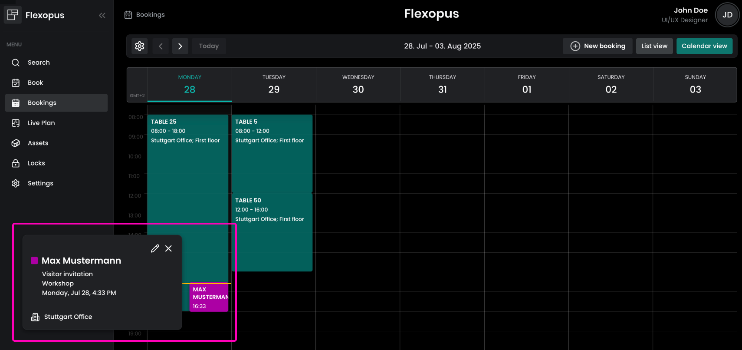Click the Stuttgart Office building icon
Viewport: 742px width, 350px height.
35,317
